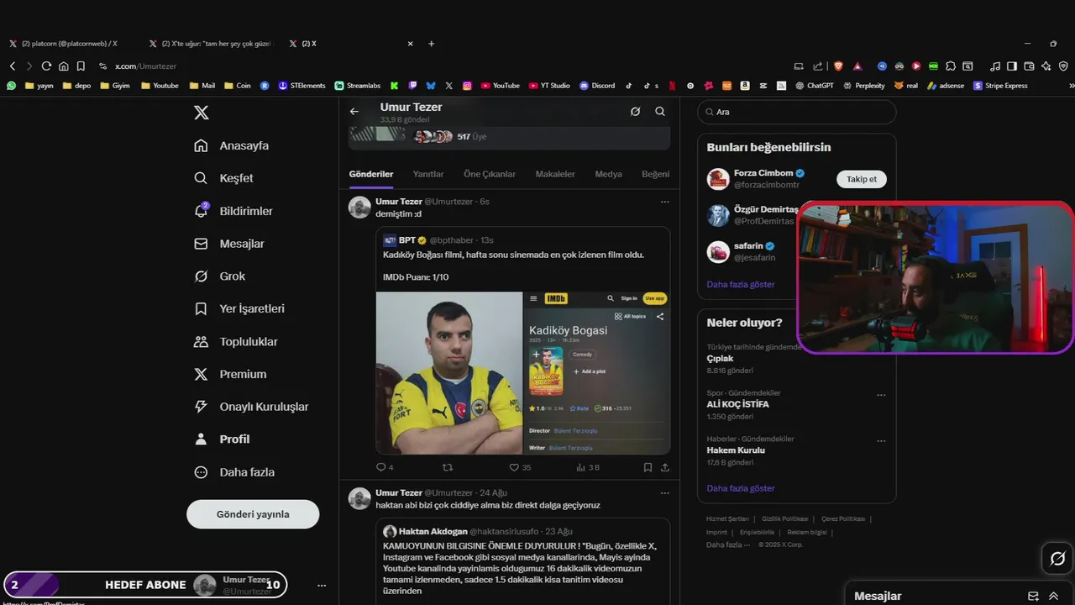Open more options on 'haktan abi' post
This screenshot has height=605, width=1075.
coord(665,493)
